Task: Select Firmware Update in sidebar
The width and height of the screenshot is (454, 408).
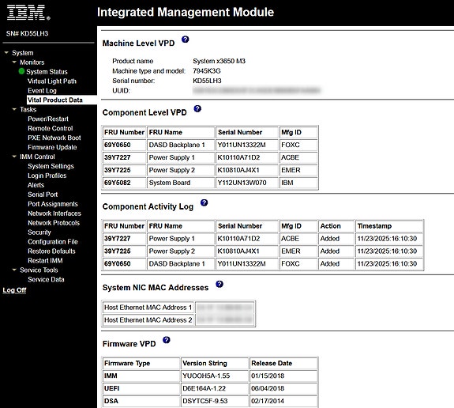Action: click(x=52, y=147)
